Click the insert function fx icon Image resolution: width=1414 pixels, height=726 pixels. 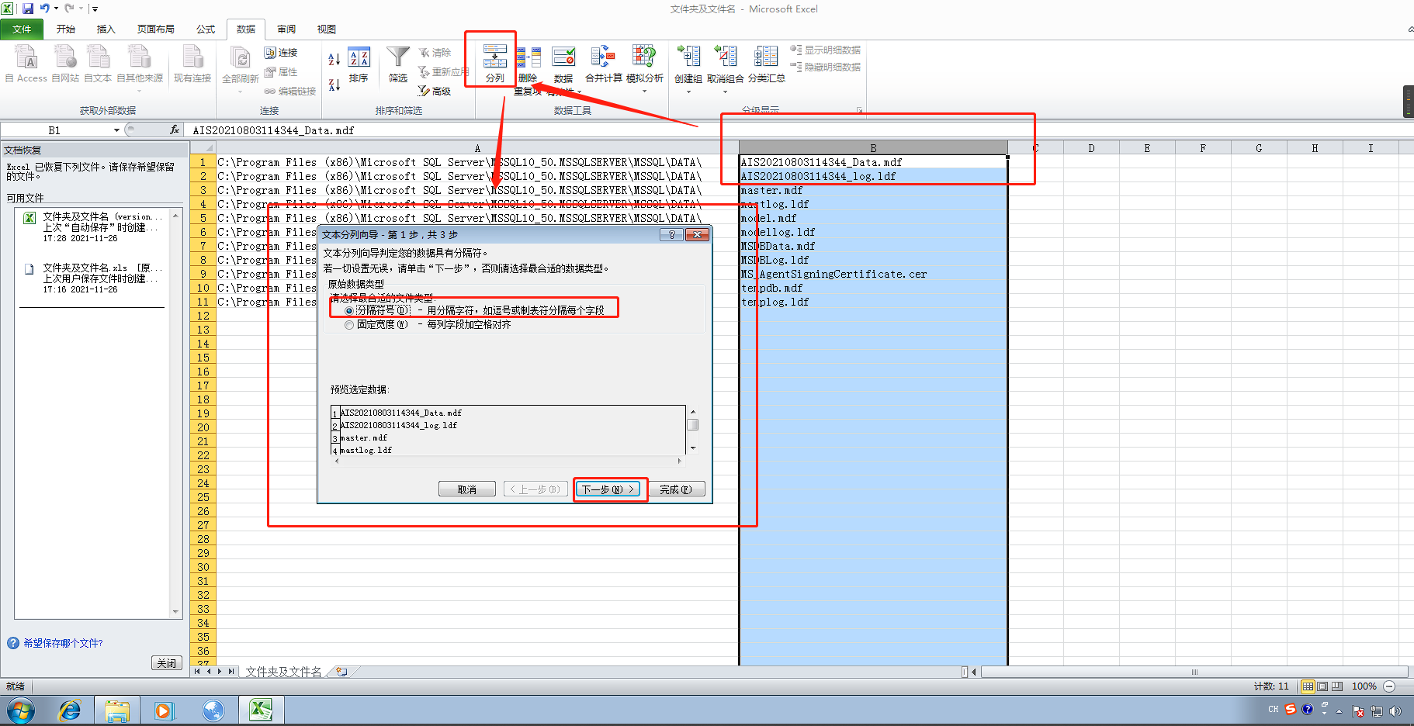coord(175,130)
